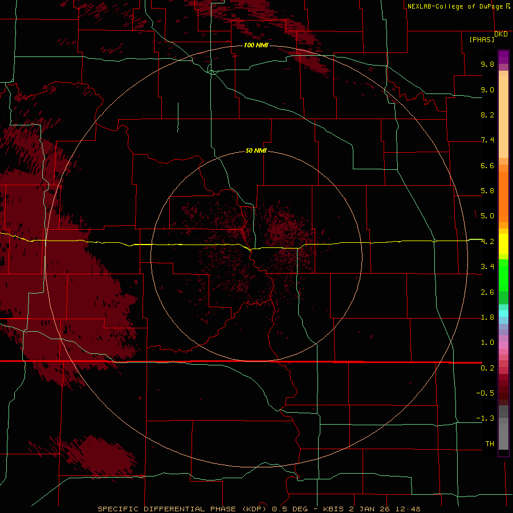This screenshot has height=513, width=513.
Task: Click the [PHAS] units label
Action: (482, 39)
